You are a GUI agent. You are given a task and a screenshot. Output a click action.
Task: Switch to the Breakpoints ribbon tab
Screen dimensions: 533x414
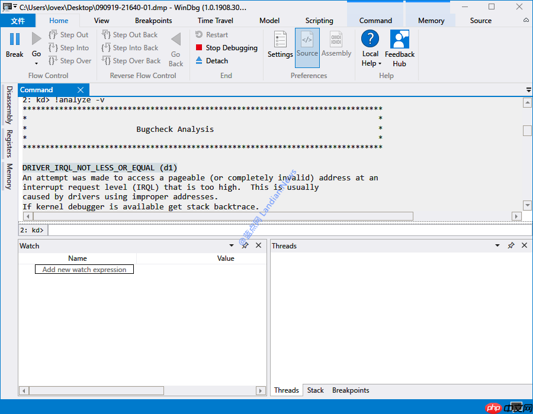(x=153, y=21)
